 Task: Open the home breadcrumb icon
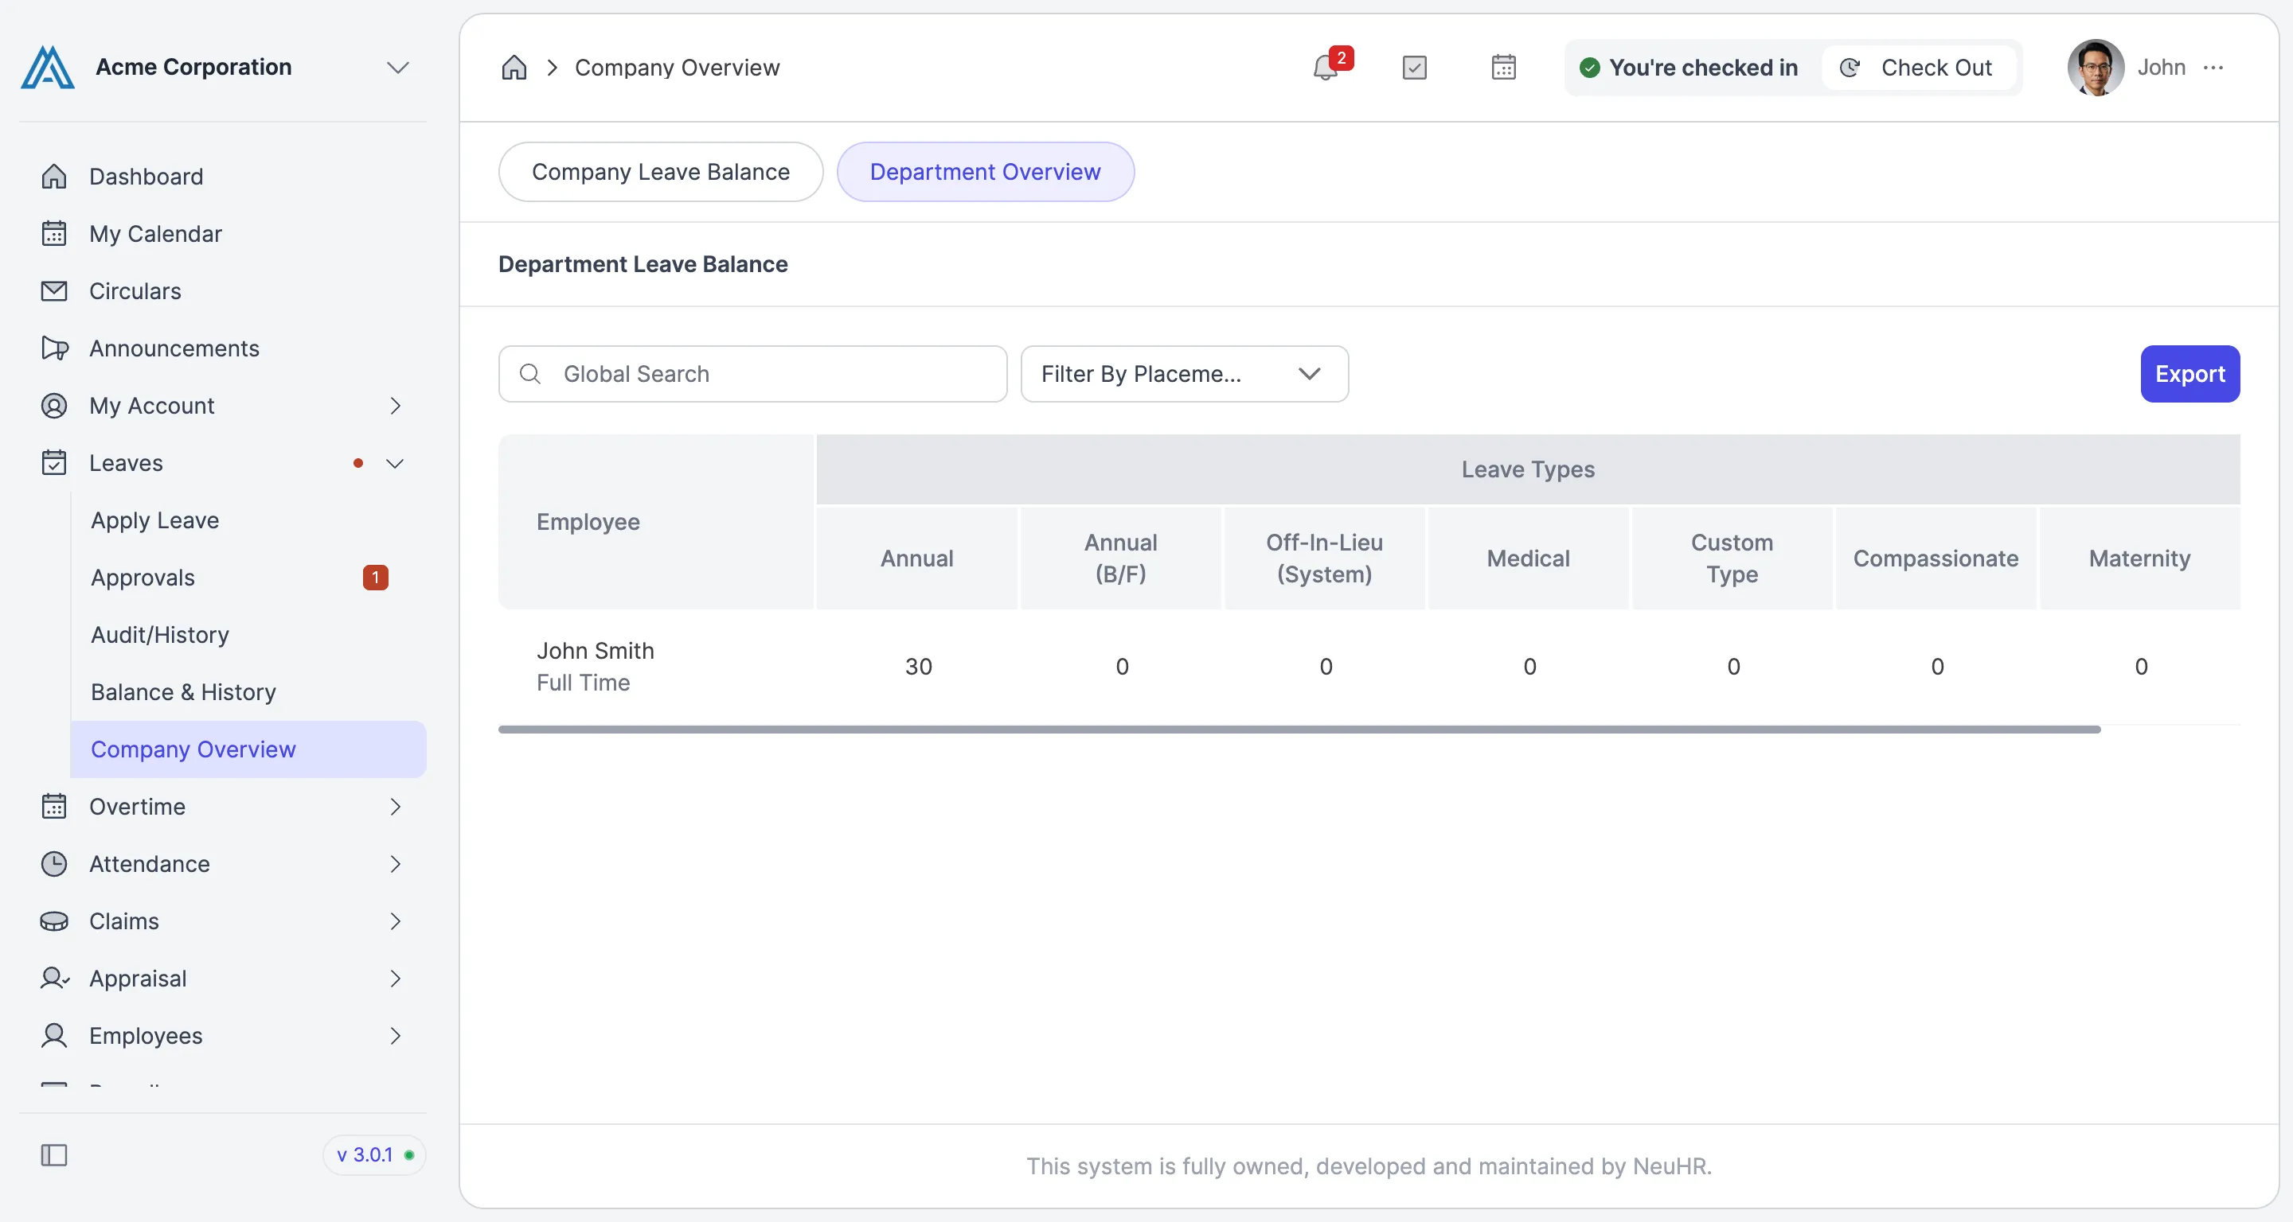pyautogui.click(x=514, y=68)
